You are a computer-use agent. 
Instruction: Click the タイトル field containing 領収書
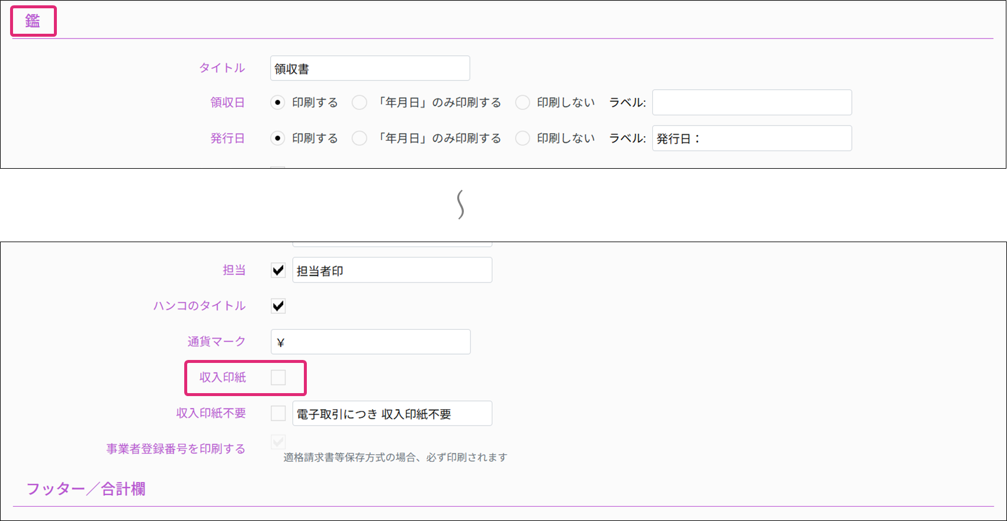pos(370,69)
